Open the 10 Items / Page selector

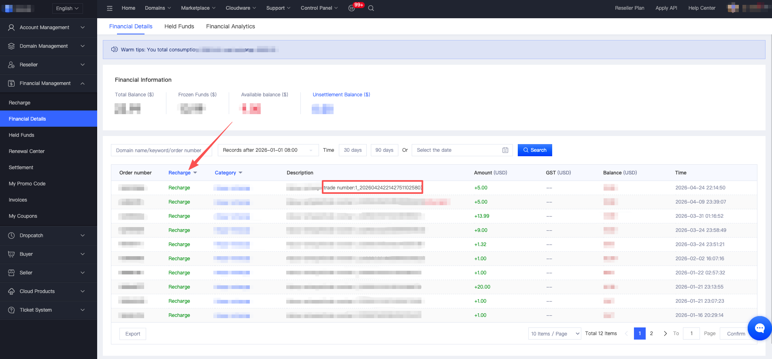(x=555, y=334)
